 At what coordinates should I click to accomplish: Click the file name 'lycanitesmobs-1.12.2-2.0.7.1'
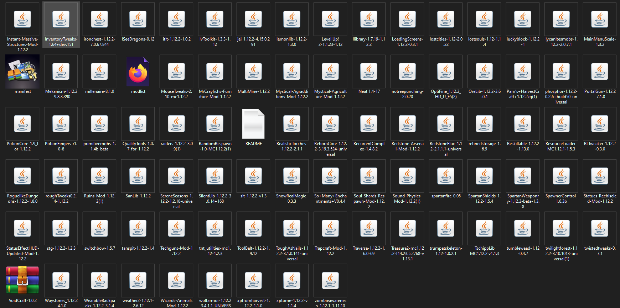pos(561,42)
